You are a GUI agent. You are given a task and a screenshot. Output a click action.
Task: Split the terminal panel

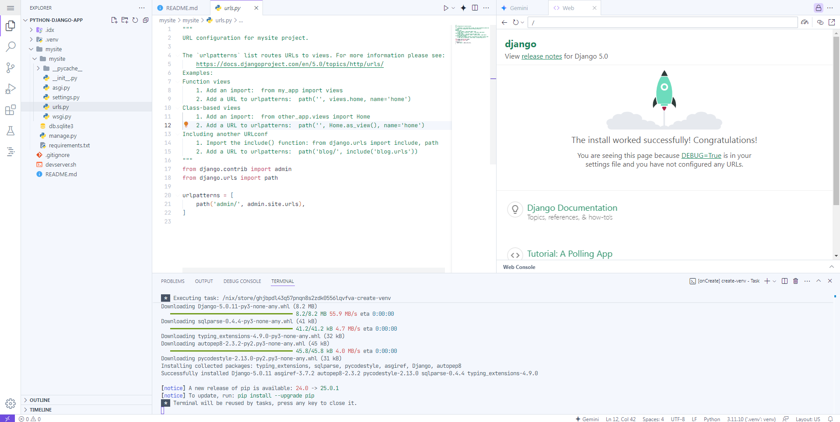click(x=784, y=281)
